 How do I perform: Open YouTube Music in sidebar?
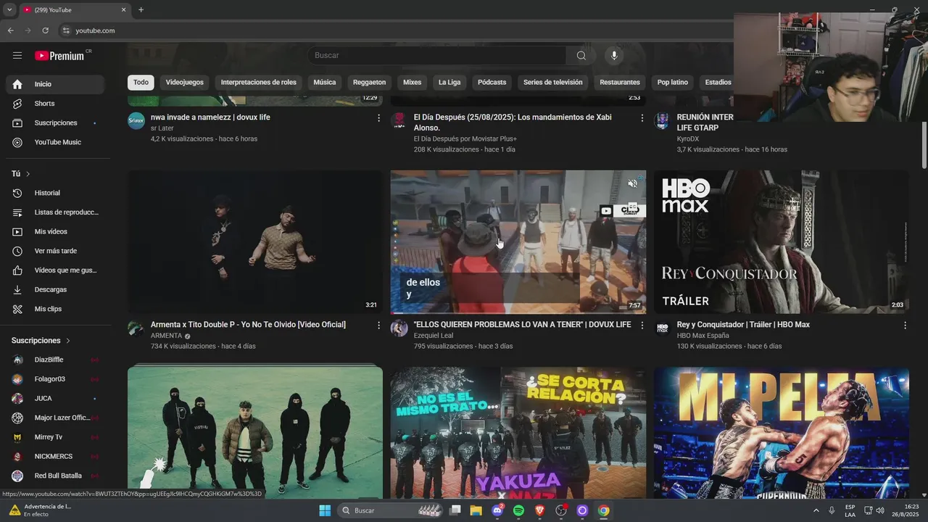[x=55, y=142]
